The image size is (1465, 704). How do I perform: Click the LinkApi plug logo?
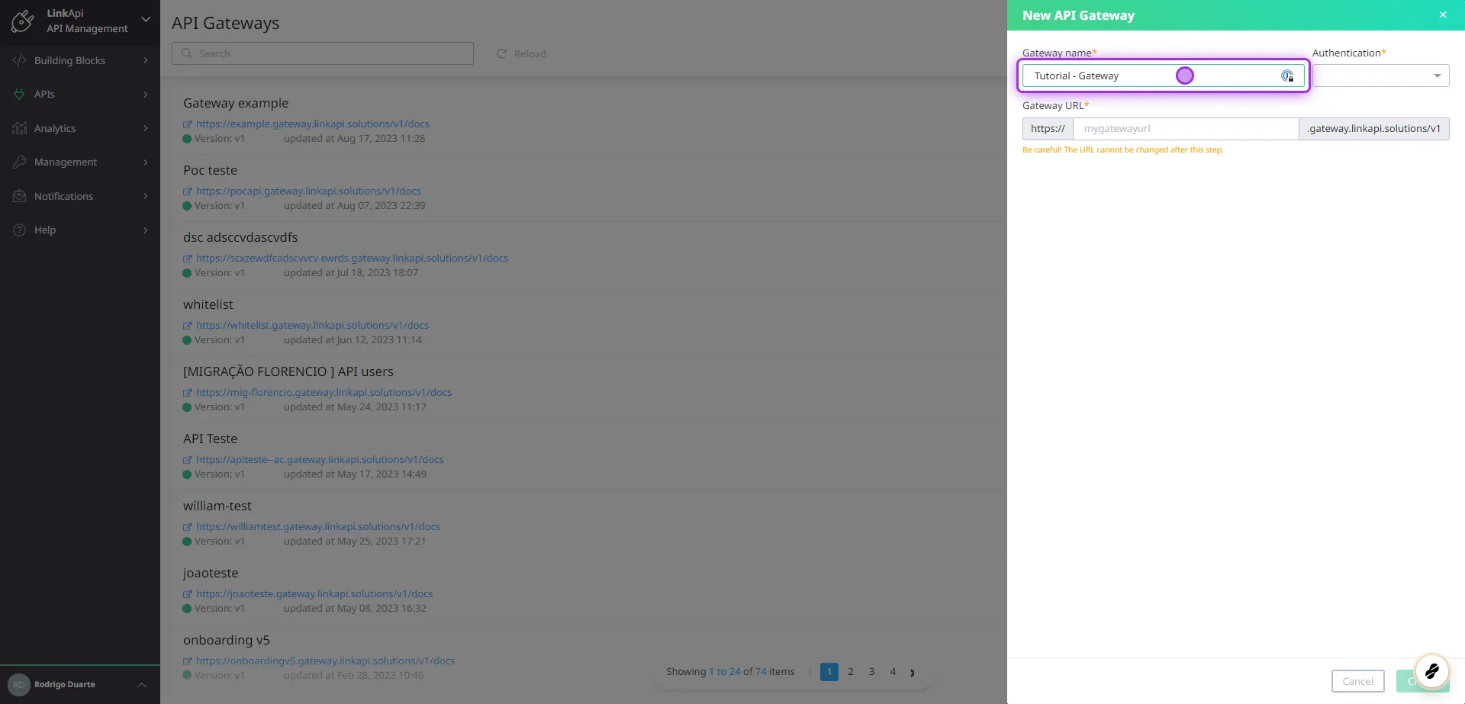coord(22,21)
